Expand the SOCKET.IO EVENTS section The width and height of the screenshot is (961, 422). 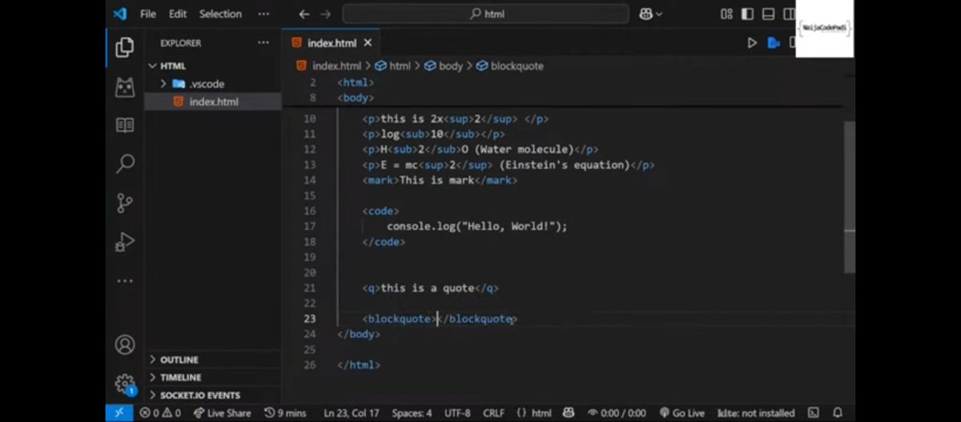click(x=212, y=395)
